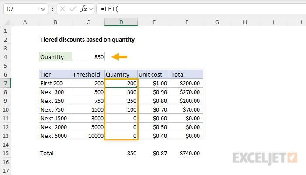Select threshold cell with 1500
The image size is (306, 175).
88,109
